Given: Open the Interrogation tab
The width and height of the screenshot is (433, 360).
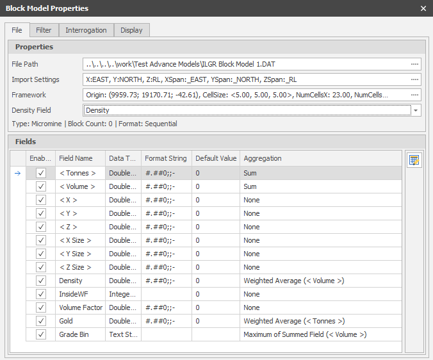Looking at the screenshot, I should (86, 30).
